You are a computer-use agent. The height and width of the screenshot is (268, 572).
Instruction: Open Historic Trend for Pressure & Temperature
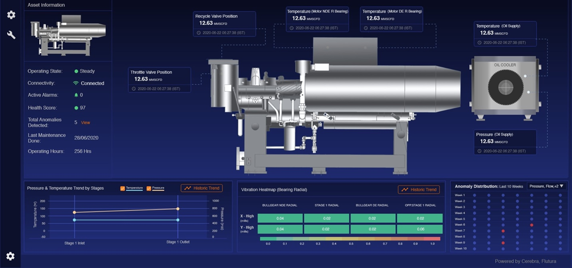pos(202,188)
